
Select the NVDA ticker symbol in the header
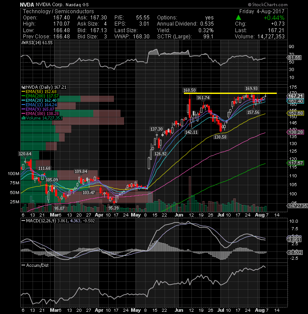(x=27, y=4)
